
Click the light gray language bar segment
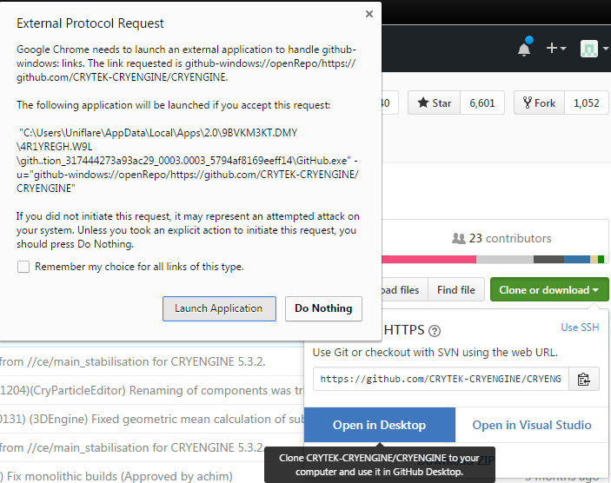pyautogui.click(x=505, y=260)
